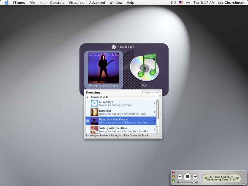Click the chat bubble icon in menu bar
The image size is (248, 186).
173,3
